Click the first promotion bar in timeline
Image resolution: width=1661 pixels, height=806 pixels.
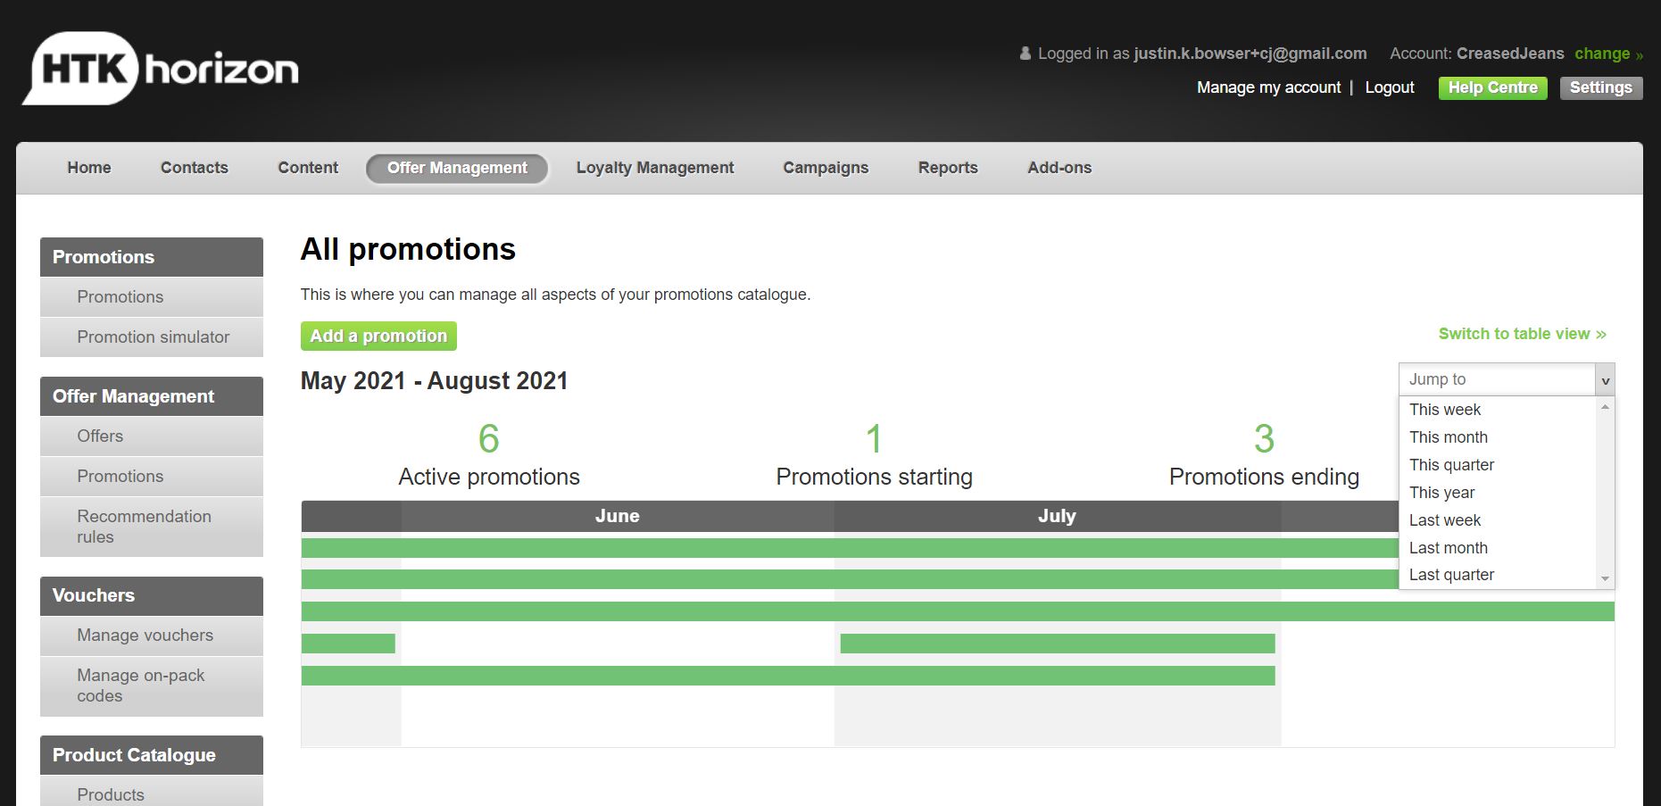click(x=850, y=548)
